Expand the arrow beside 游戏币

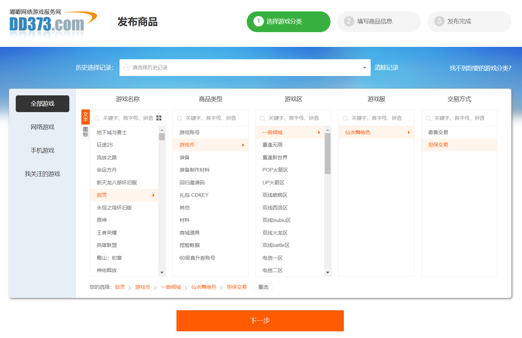(x=243, y=145)
